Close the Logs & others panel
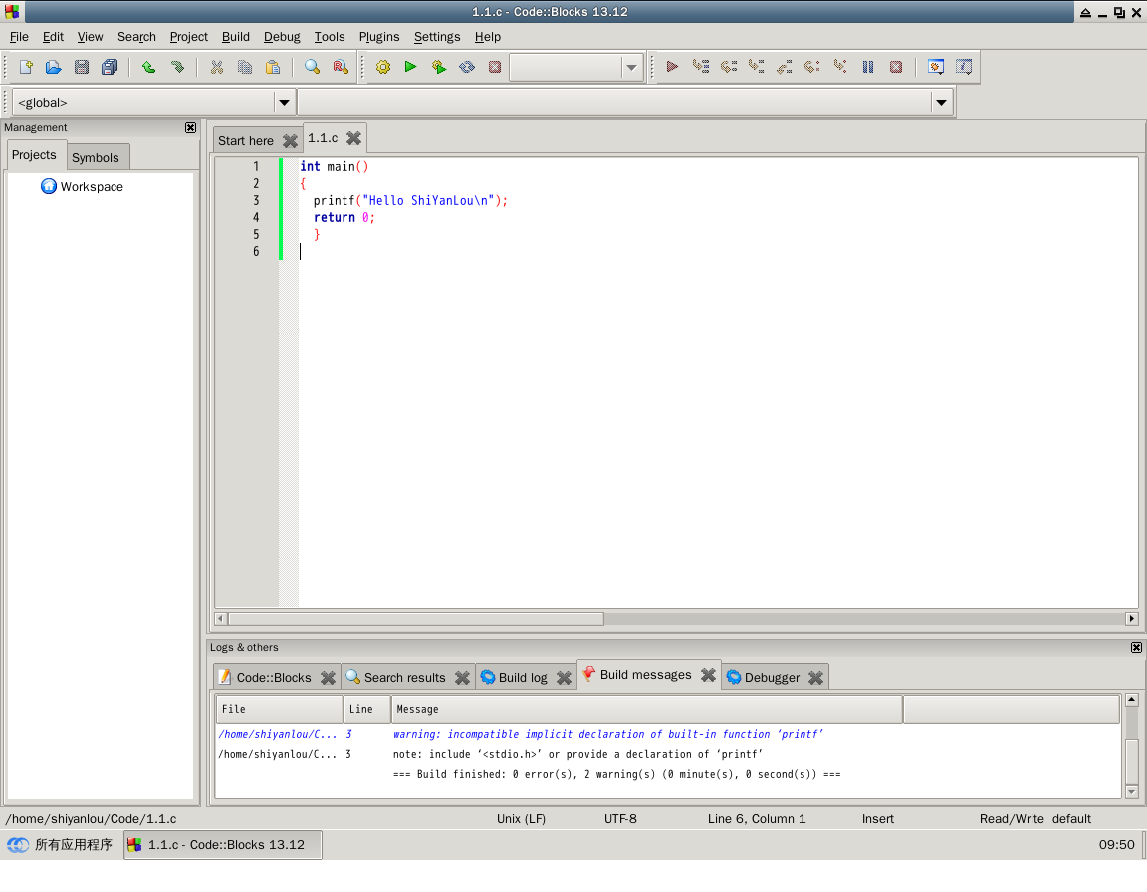 (x=1136, y=647)
